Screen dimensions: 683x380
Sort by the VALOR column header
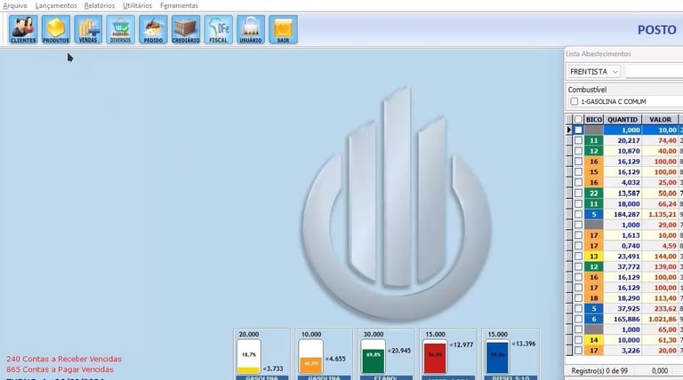661,119
